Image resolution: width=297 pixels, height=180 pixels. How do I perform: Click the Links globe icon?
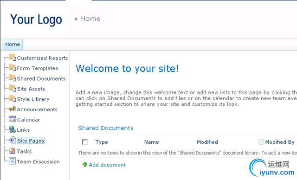[13, 129]
